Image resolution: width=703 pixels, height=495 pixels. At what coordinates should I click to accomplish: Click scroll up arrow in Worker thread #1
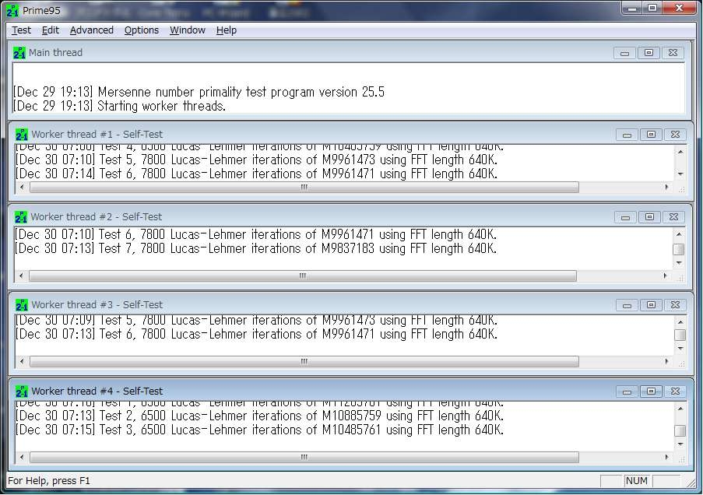coord(680,153)
